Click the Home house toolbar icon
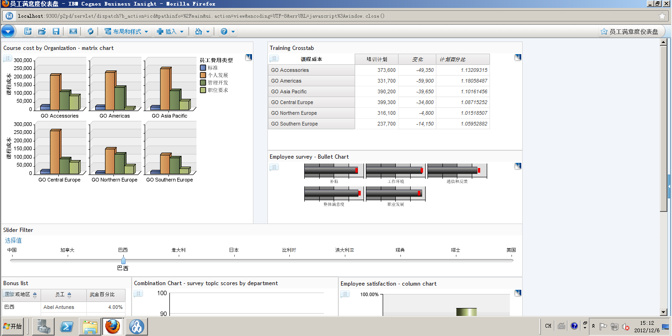 198,31
